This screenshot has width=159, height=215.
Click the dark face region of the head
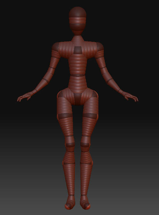click(x=77, y=27)
